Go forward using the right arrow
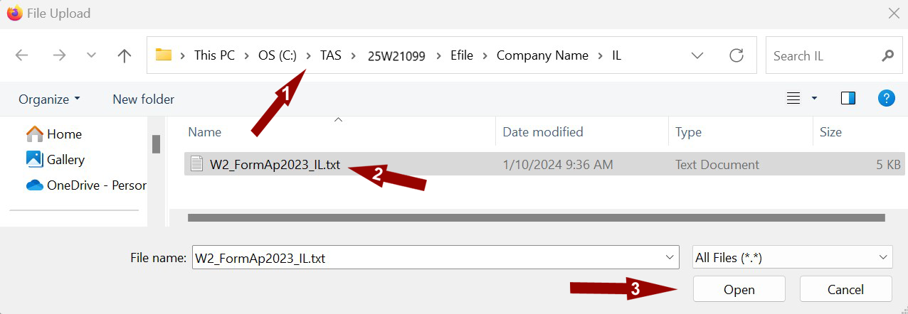Screen dimensions: 908x314 click(x=59, y=55)
